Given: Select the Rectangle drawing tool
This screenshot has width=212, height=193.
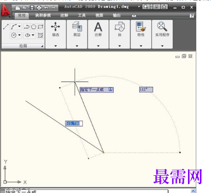Looking at the screenshot, I should click(40, 27).
